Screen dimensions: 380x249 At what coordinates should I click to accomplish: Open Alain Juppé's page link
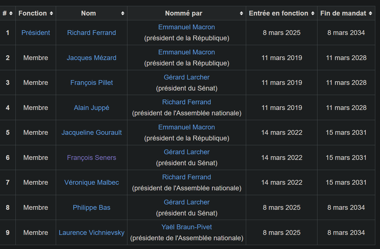(92, 108)
